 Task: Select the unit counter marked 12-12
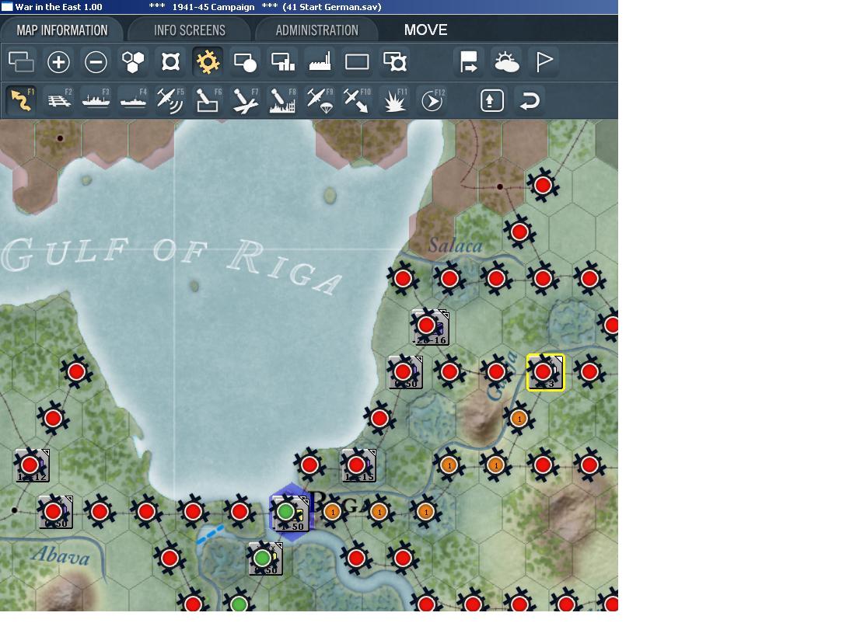pos(33,465)
